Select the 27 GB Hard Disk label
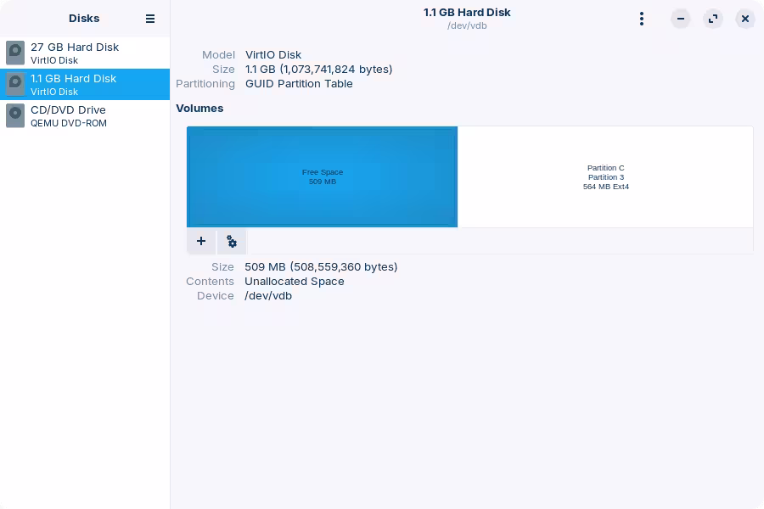Screen dimensions: 764x509 [75, 48]
